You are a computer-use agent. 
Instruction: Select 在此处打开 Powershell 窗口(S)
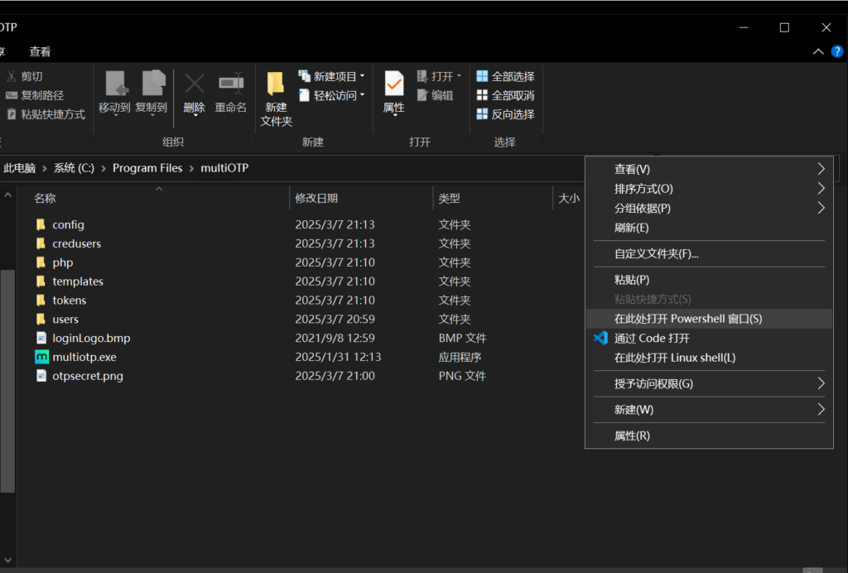coord(709,319)
